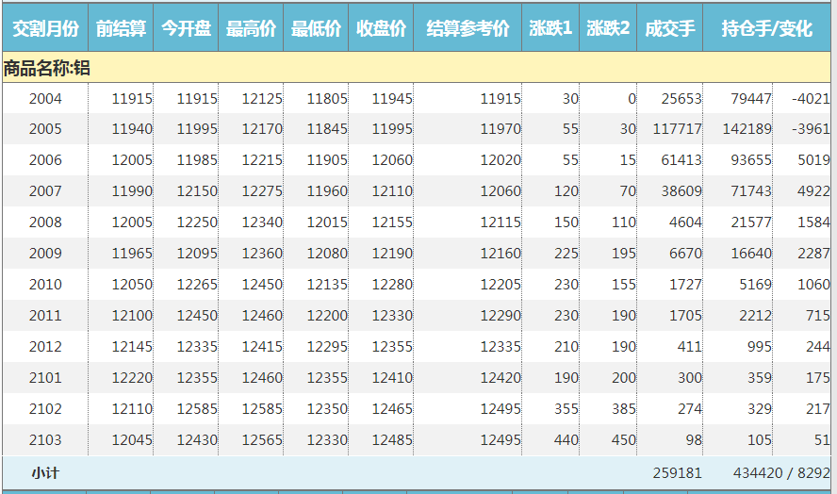Click the 今开盘 header cell

[186, 29]
